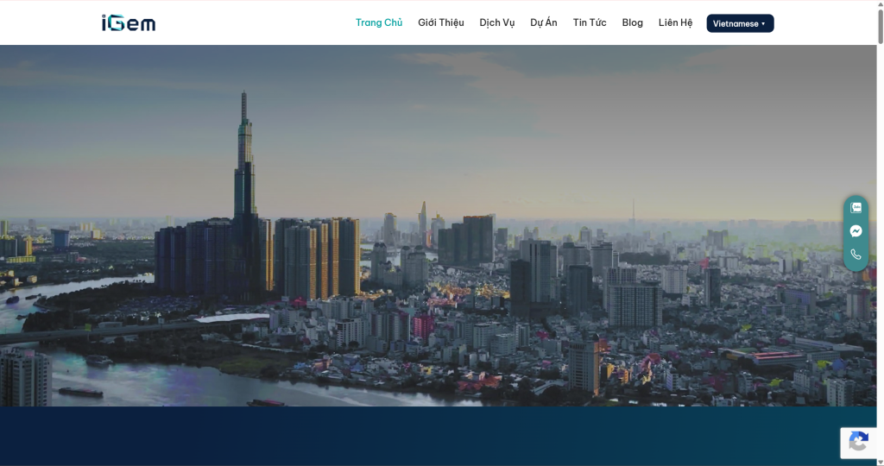This screenshot has height=466, width=884.
Task: Click the scrollbar up arrow
Action: (879, 5)
